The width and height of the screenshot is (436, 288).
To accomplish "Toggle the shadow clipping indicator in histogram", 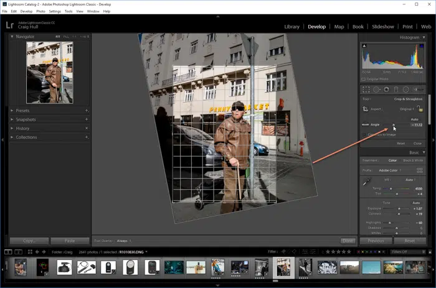I will click(x=364, y=46).
